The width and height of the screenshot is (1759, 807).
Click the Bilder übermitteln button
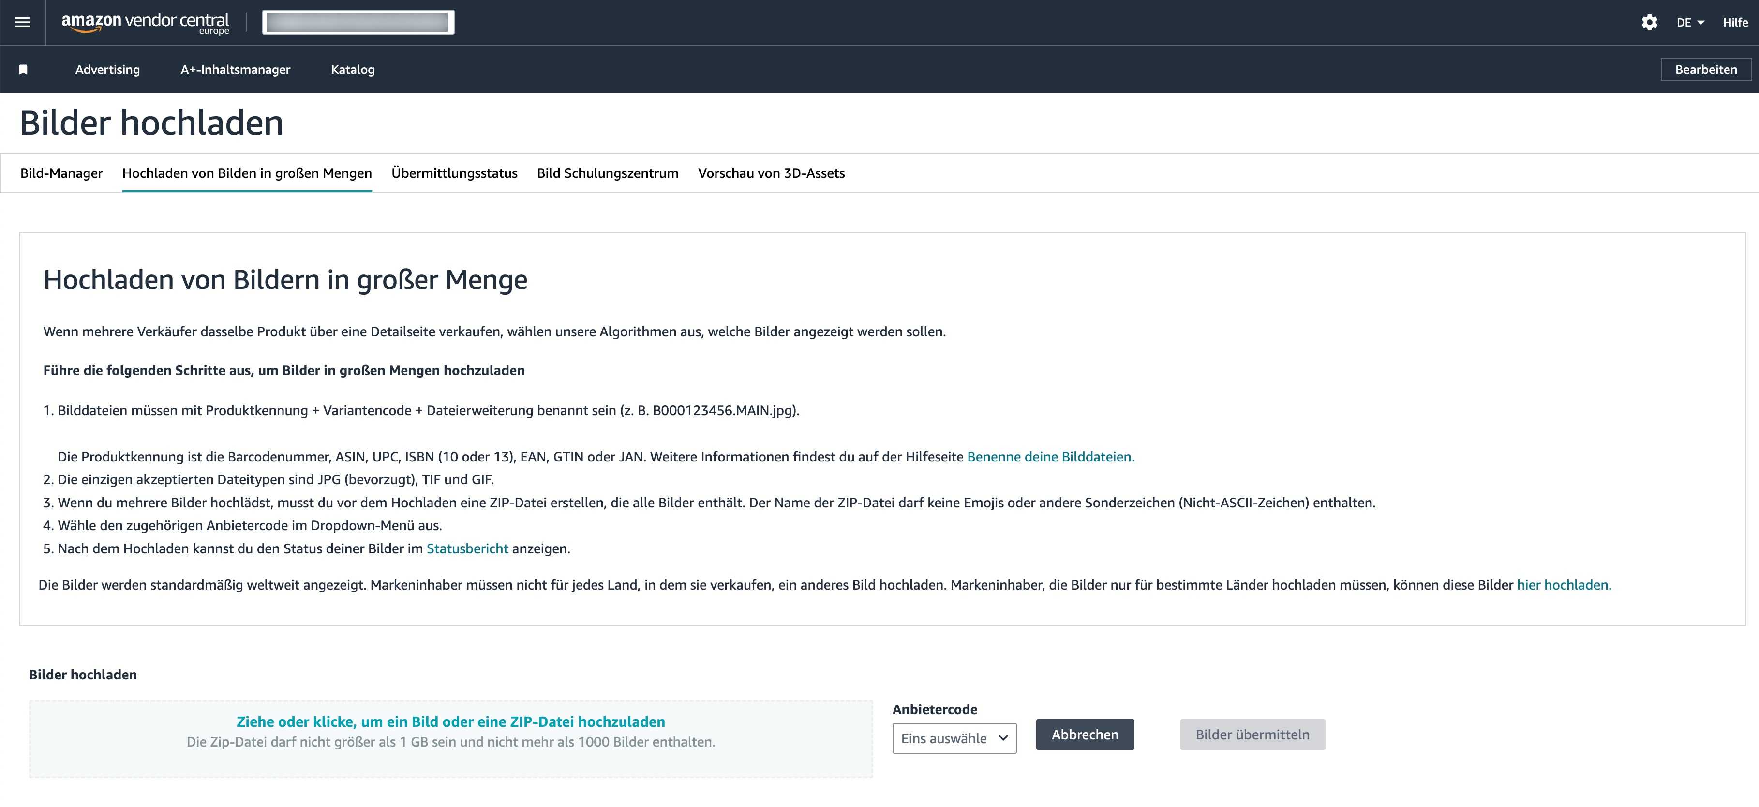coord(1252,735)
